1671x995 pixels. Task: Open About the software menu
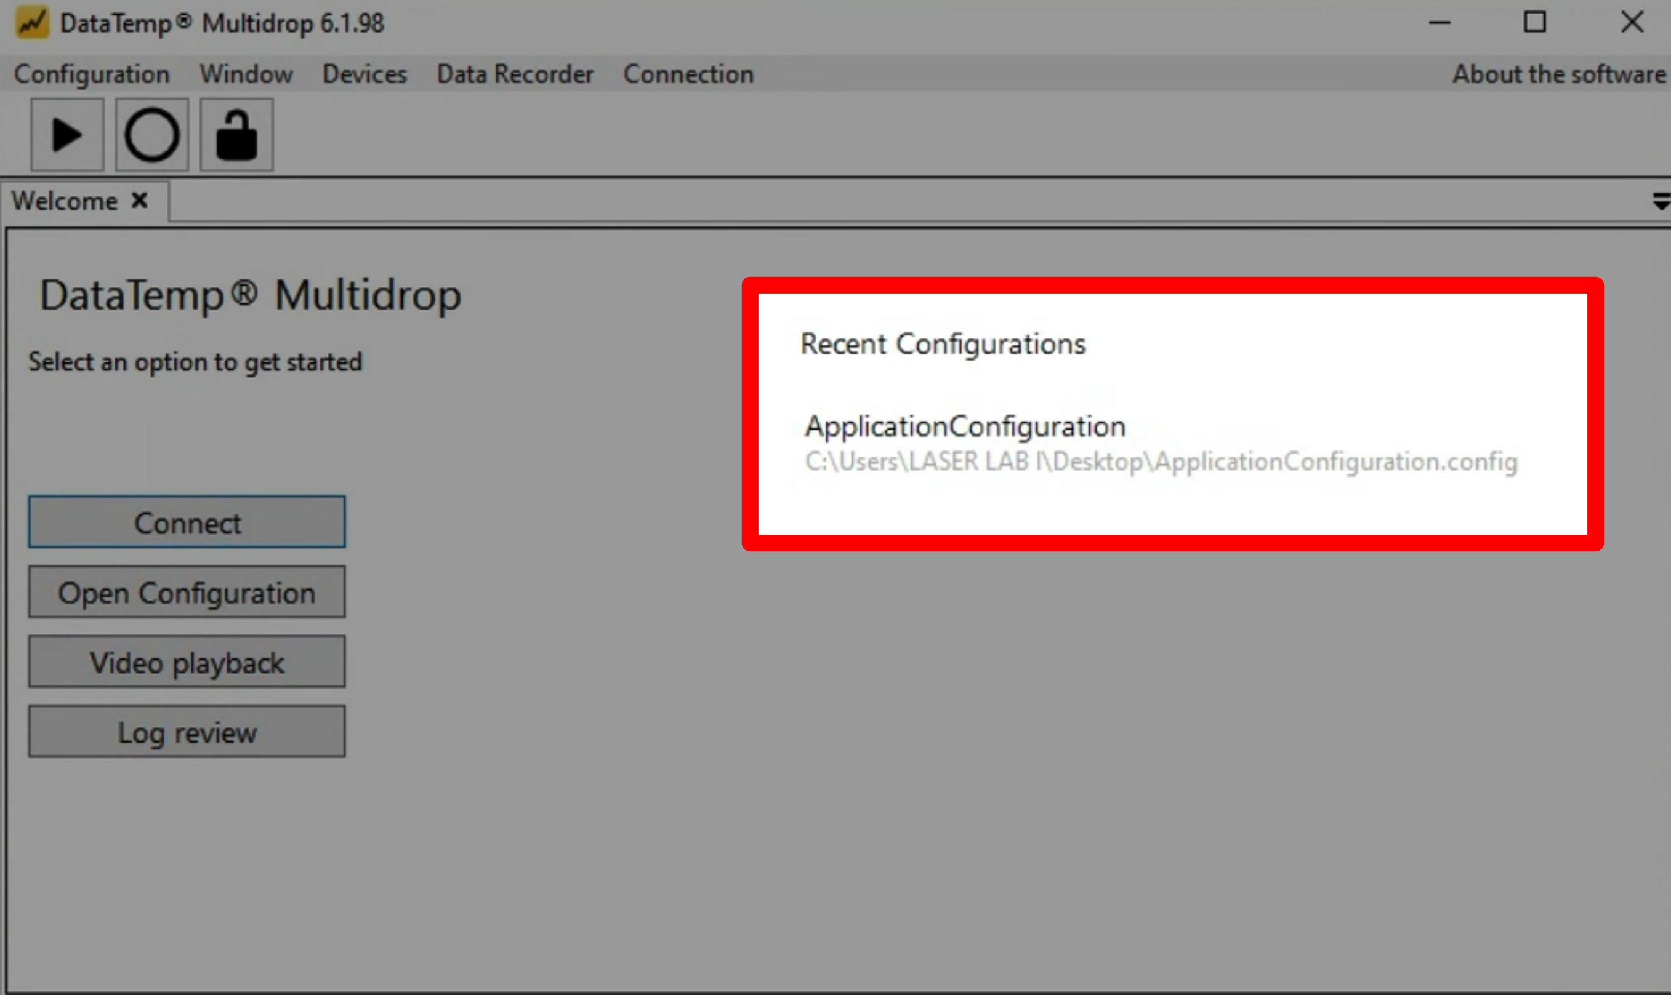(x=1559, y=74)
